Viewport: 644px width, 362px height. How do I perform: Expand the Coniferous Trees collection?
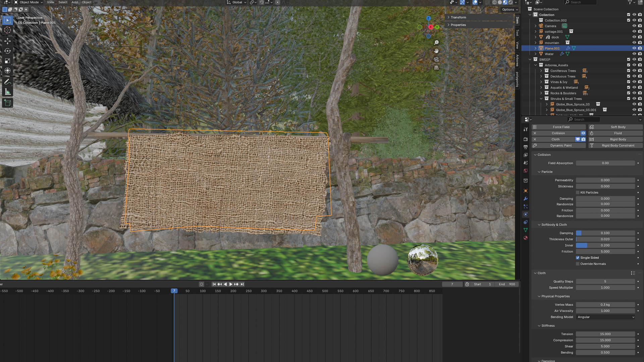(541, 71)
